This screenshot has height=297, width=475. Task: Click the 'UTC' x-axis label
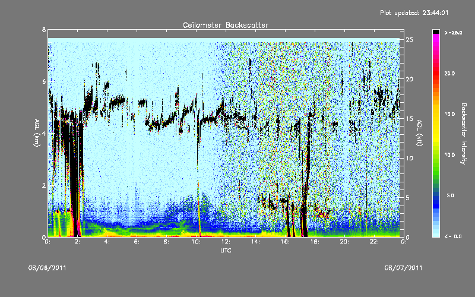(226, 250)
